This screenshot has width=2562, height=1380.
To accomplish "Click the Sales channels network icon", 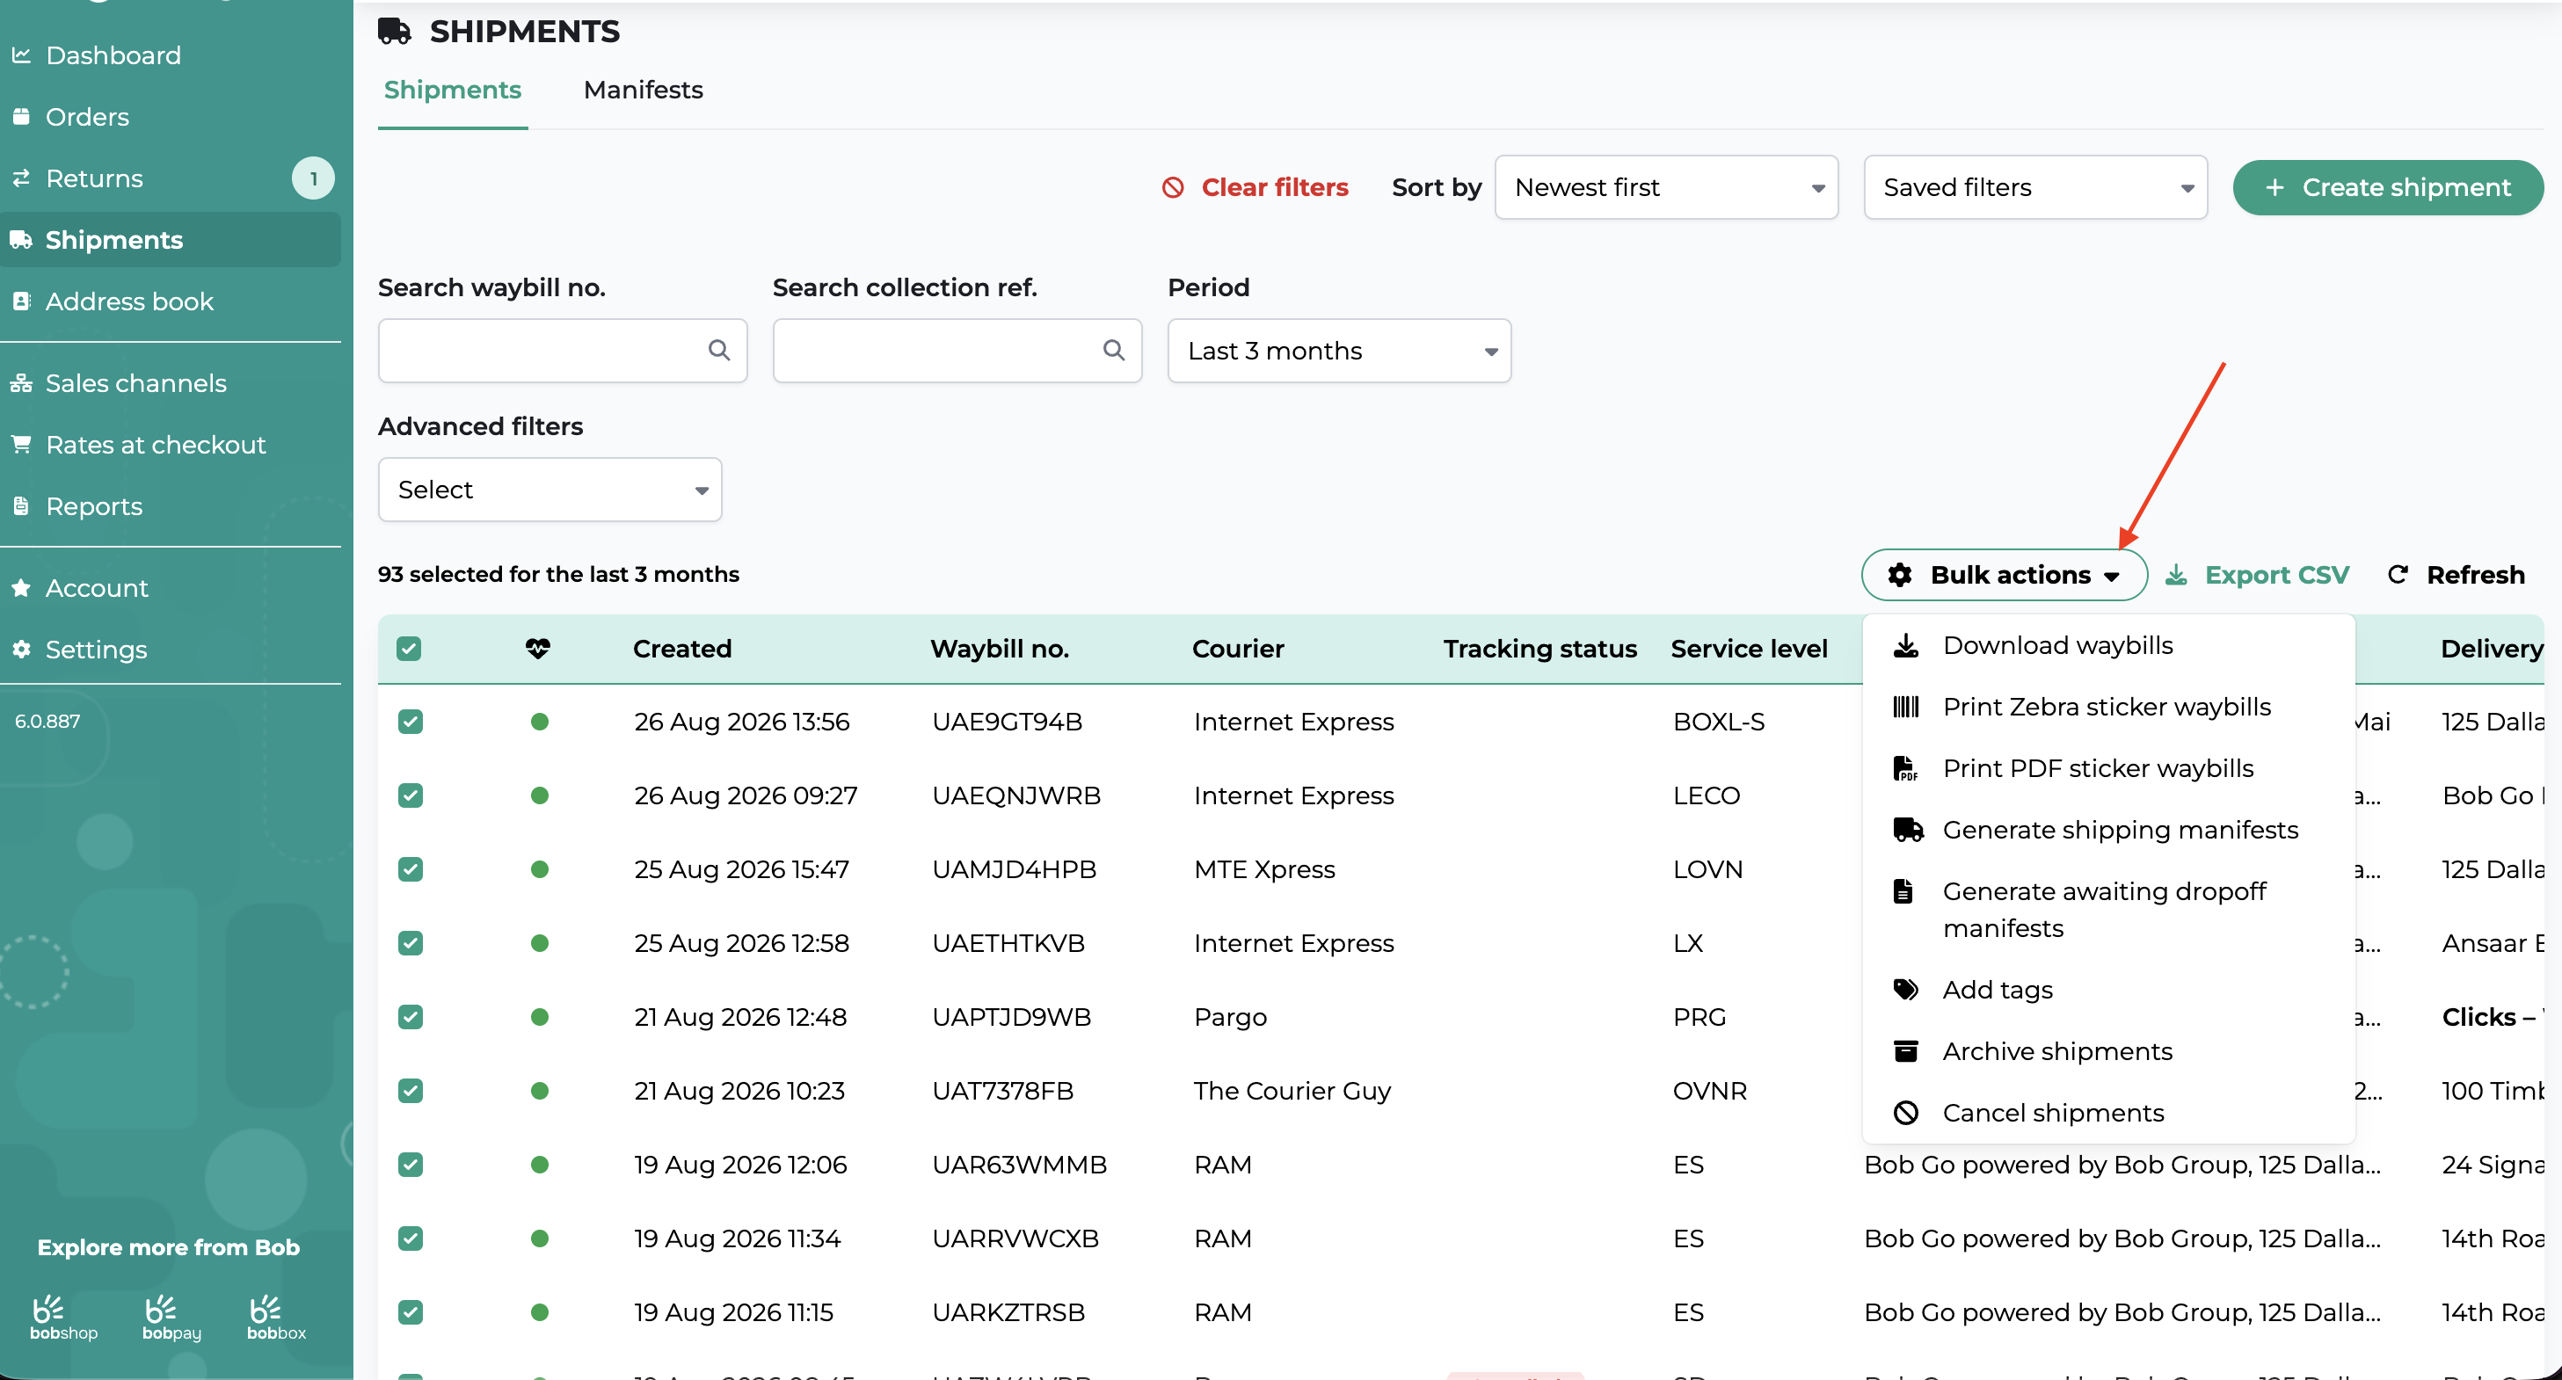I will [x=21, y=382].
